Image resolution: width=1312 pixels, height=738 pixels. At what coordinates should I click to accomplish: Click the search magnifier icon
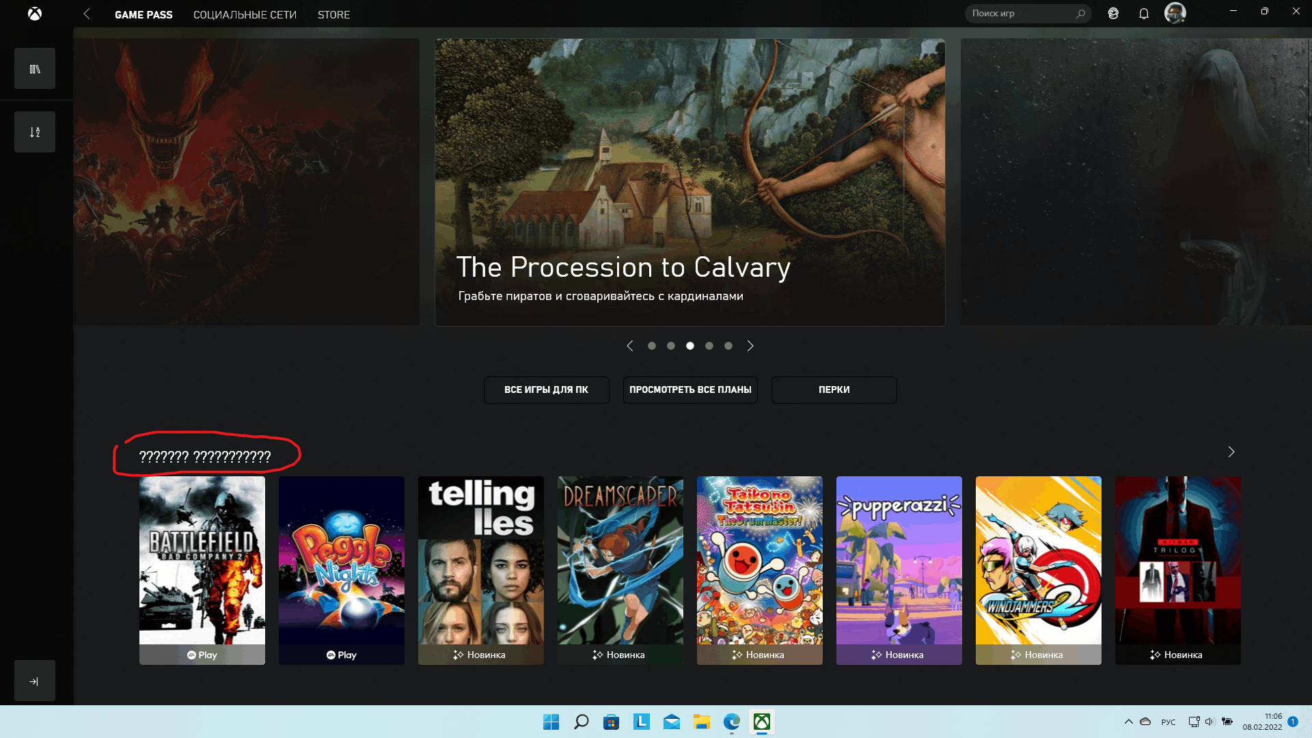[x=1080, y=14]
